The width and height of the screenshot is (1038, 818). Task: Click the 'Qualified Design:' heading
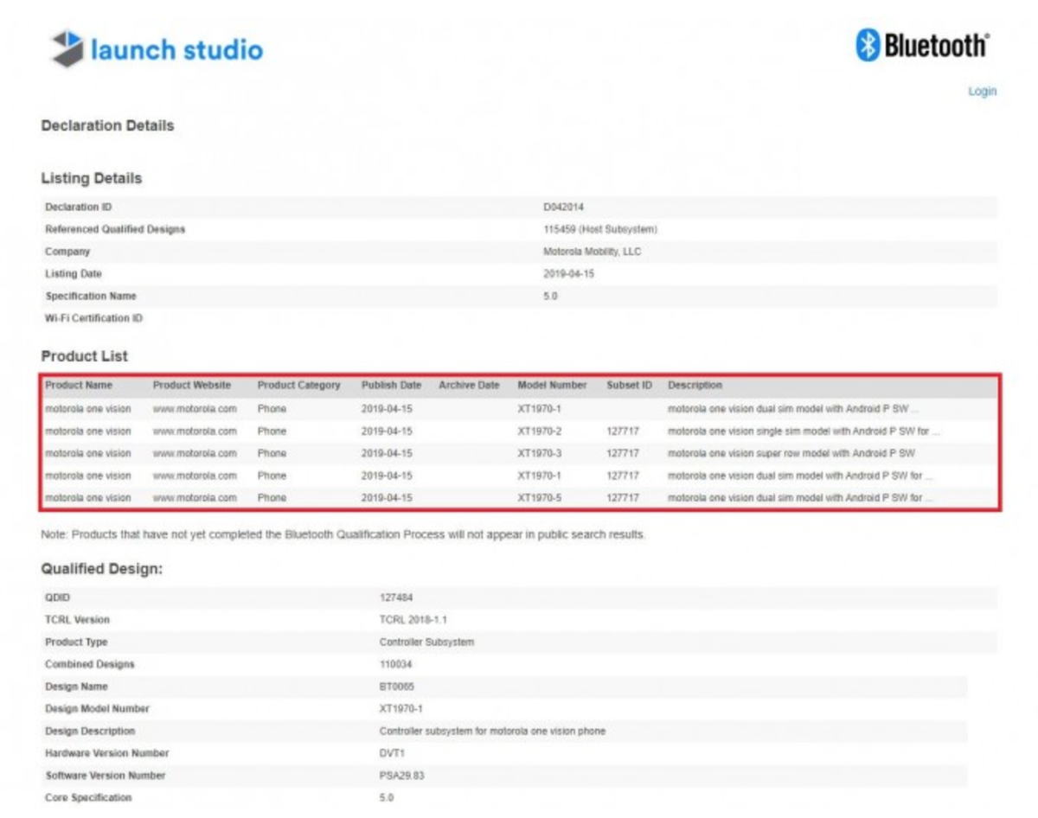point(102,570)
